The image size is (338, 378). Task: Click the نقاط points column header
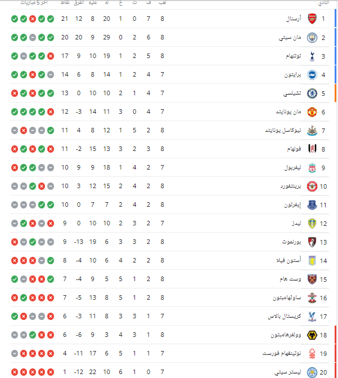[x=65, y=3]
